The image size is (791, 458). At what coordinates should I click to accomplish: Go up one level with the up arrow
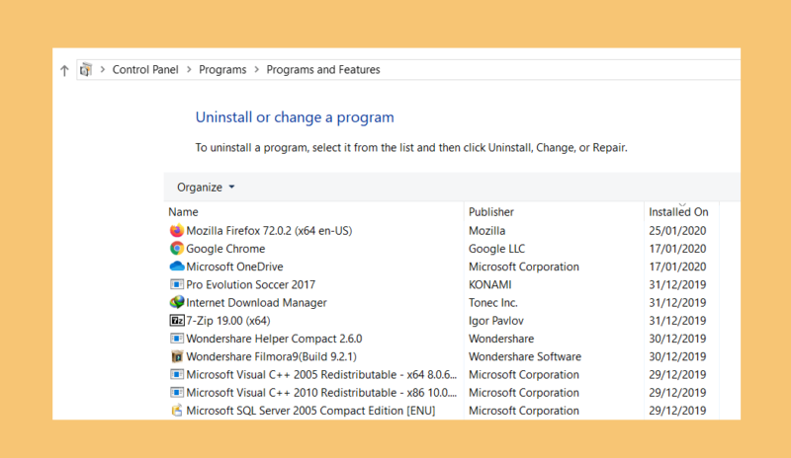pyautogui.click(x=64, y=70)
